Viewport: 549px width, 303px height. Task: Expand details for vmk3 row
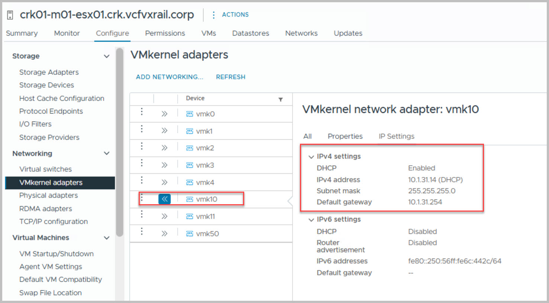coord(164,165)
